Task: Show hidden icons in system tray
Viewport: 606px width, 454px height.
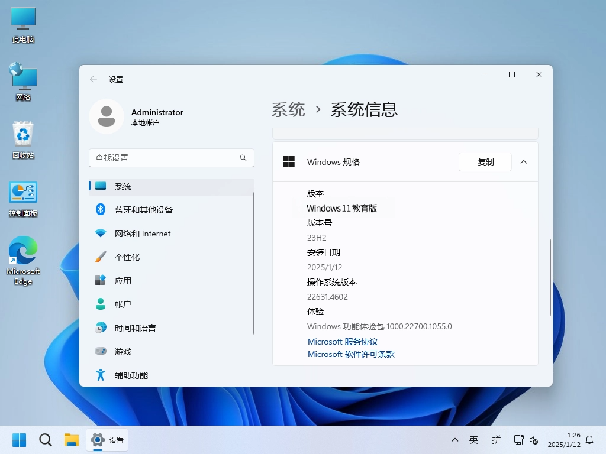Action: click(x=455, y=440)
